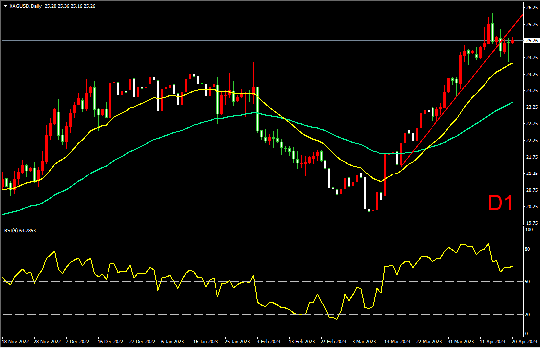Click the 19.75 price scale value
This screenshot has height=348, width=540.
point(532,223)
